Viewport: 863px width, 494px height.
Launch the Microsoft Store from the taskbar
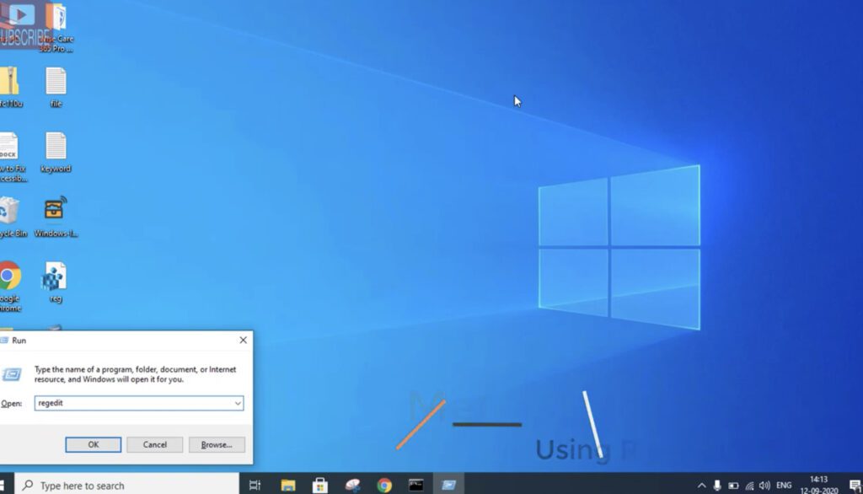[x=319, y=485]
